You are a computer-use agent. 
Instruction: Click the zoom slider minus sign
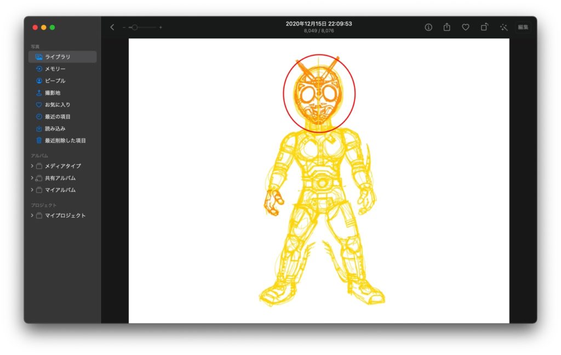point(124,27)
